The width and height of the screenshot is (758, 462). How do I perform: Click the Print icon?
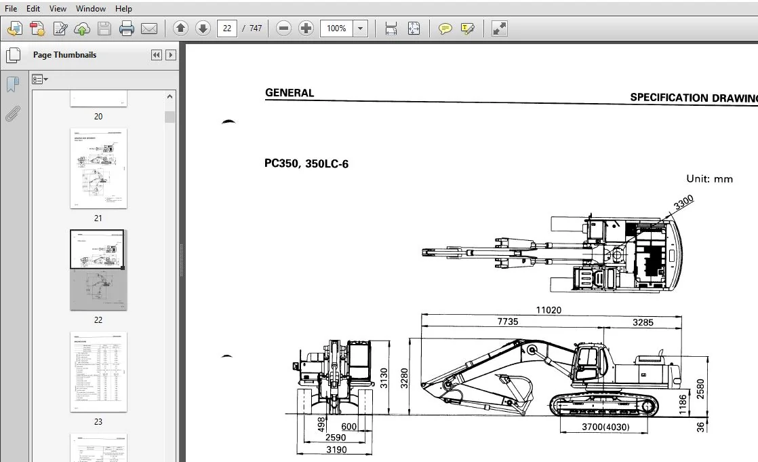(x=126, y=28)
